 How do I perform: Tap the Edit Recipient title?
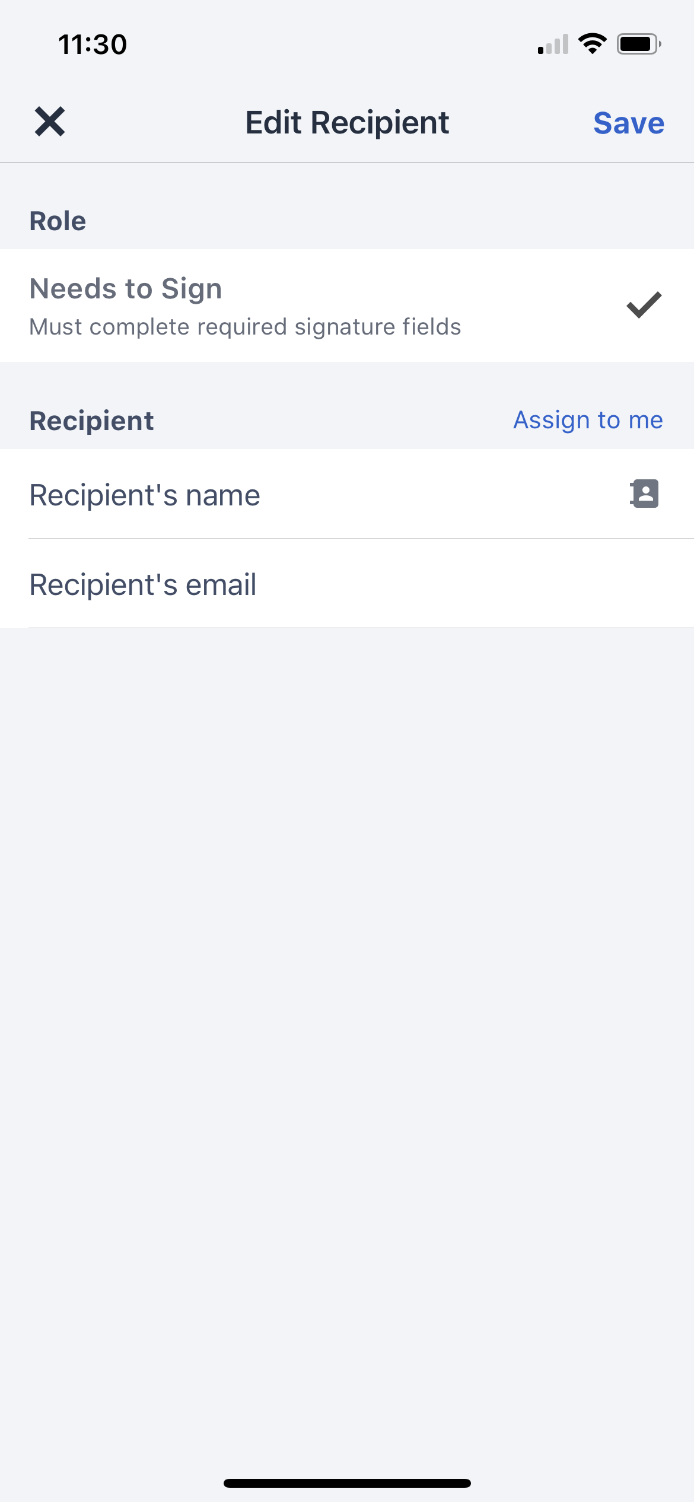(x=347, y=123)
